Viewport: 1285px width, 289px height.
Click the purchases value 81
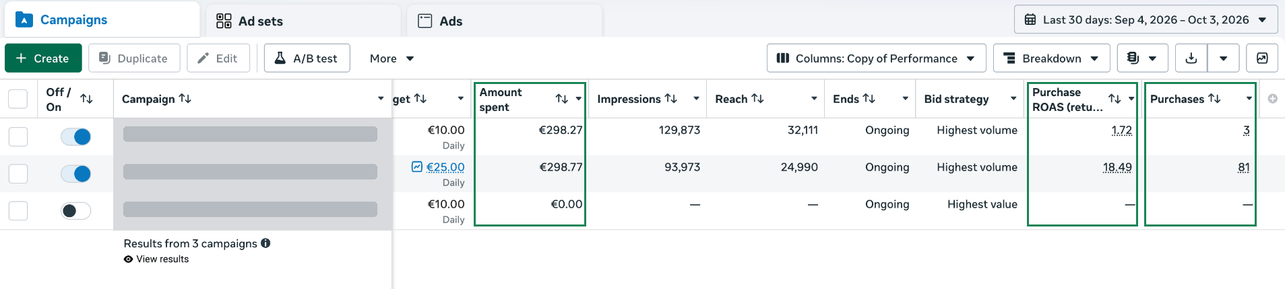pos(1244,167)
